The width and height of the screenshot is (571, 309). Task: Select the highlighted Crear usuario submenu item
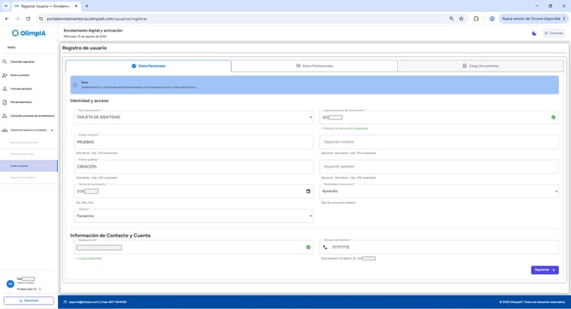29,166
